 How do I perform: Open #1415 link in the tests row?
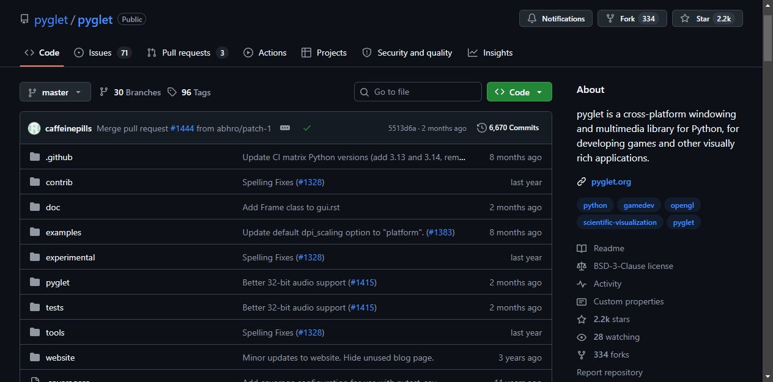[x=362, y=307]
